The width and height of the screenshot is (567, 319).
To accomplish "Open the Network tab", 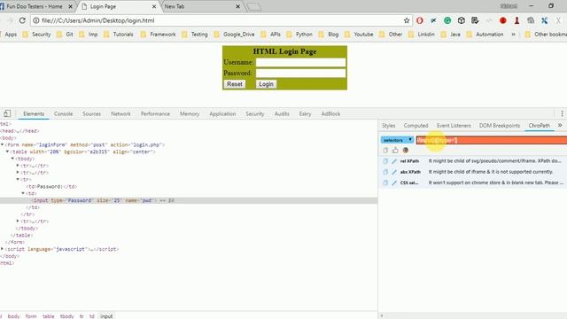I will pos(120,113).
